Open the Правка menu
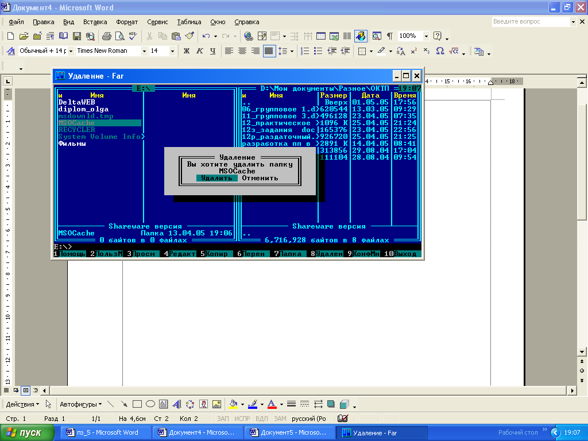The height and width of the screenshot is (441, 588). (x=44, y=22)
